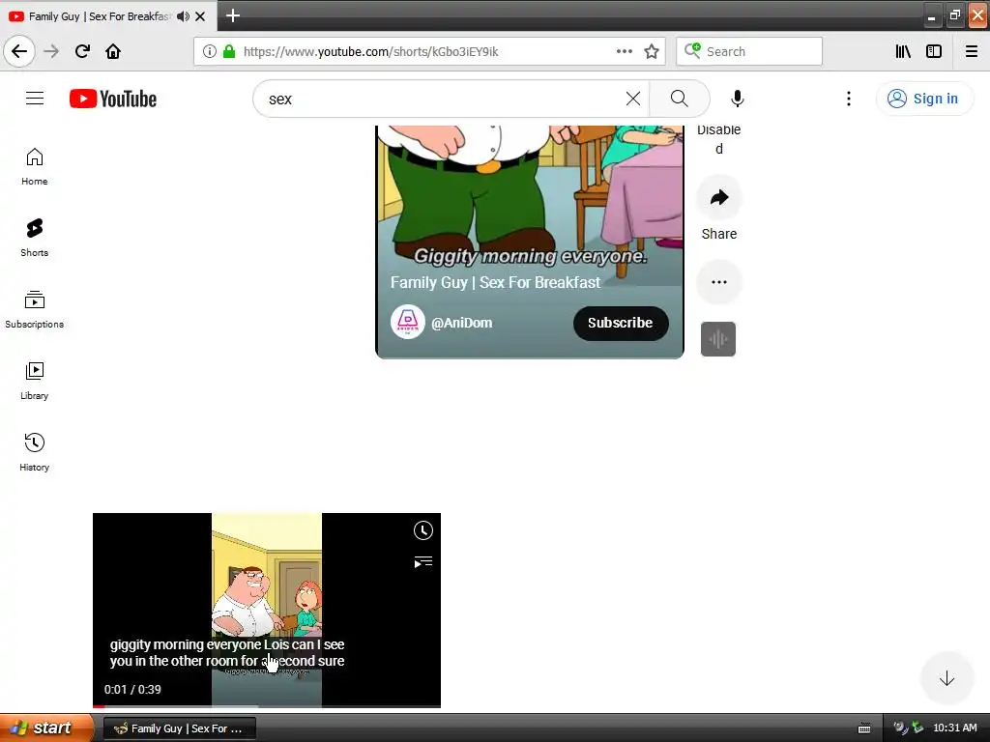Open the @AniDom channel link
Screen dimensions: 990x742
pos(461,323)
